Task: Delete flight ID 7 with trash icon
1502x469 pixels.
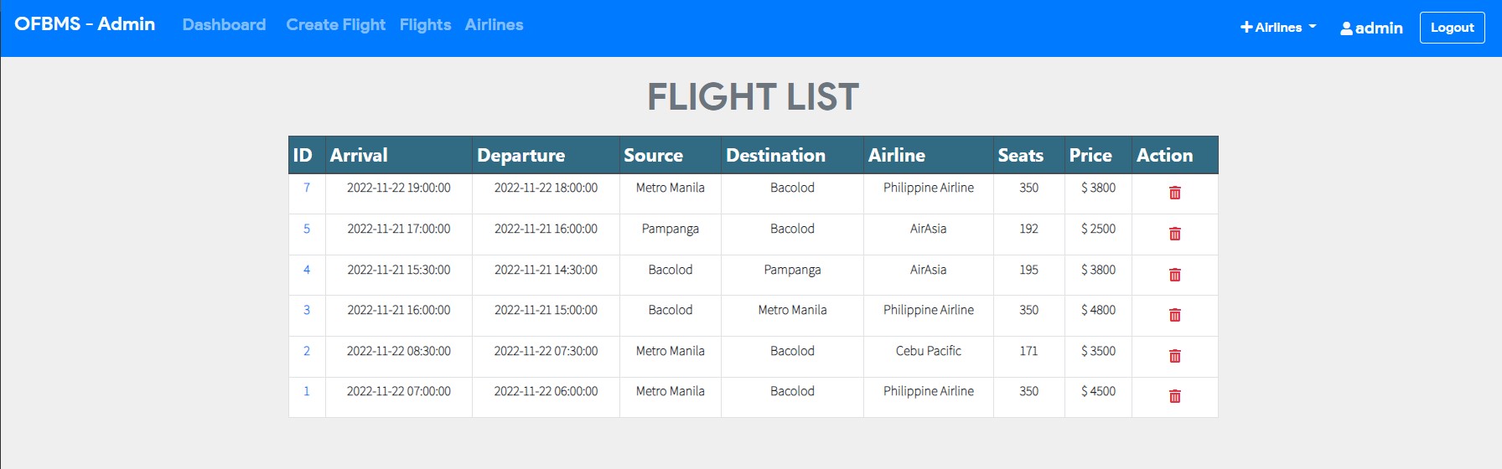Action: click(1174, 193)
